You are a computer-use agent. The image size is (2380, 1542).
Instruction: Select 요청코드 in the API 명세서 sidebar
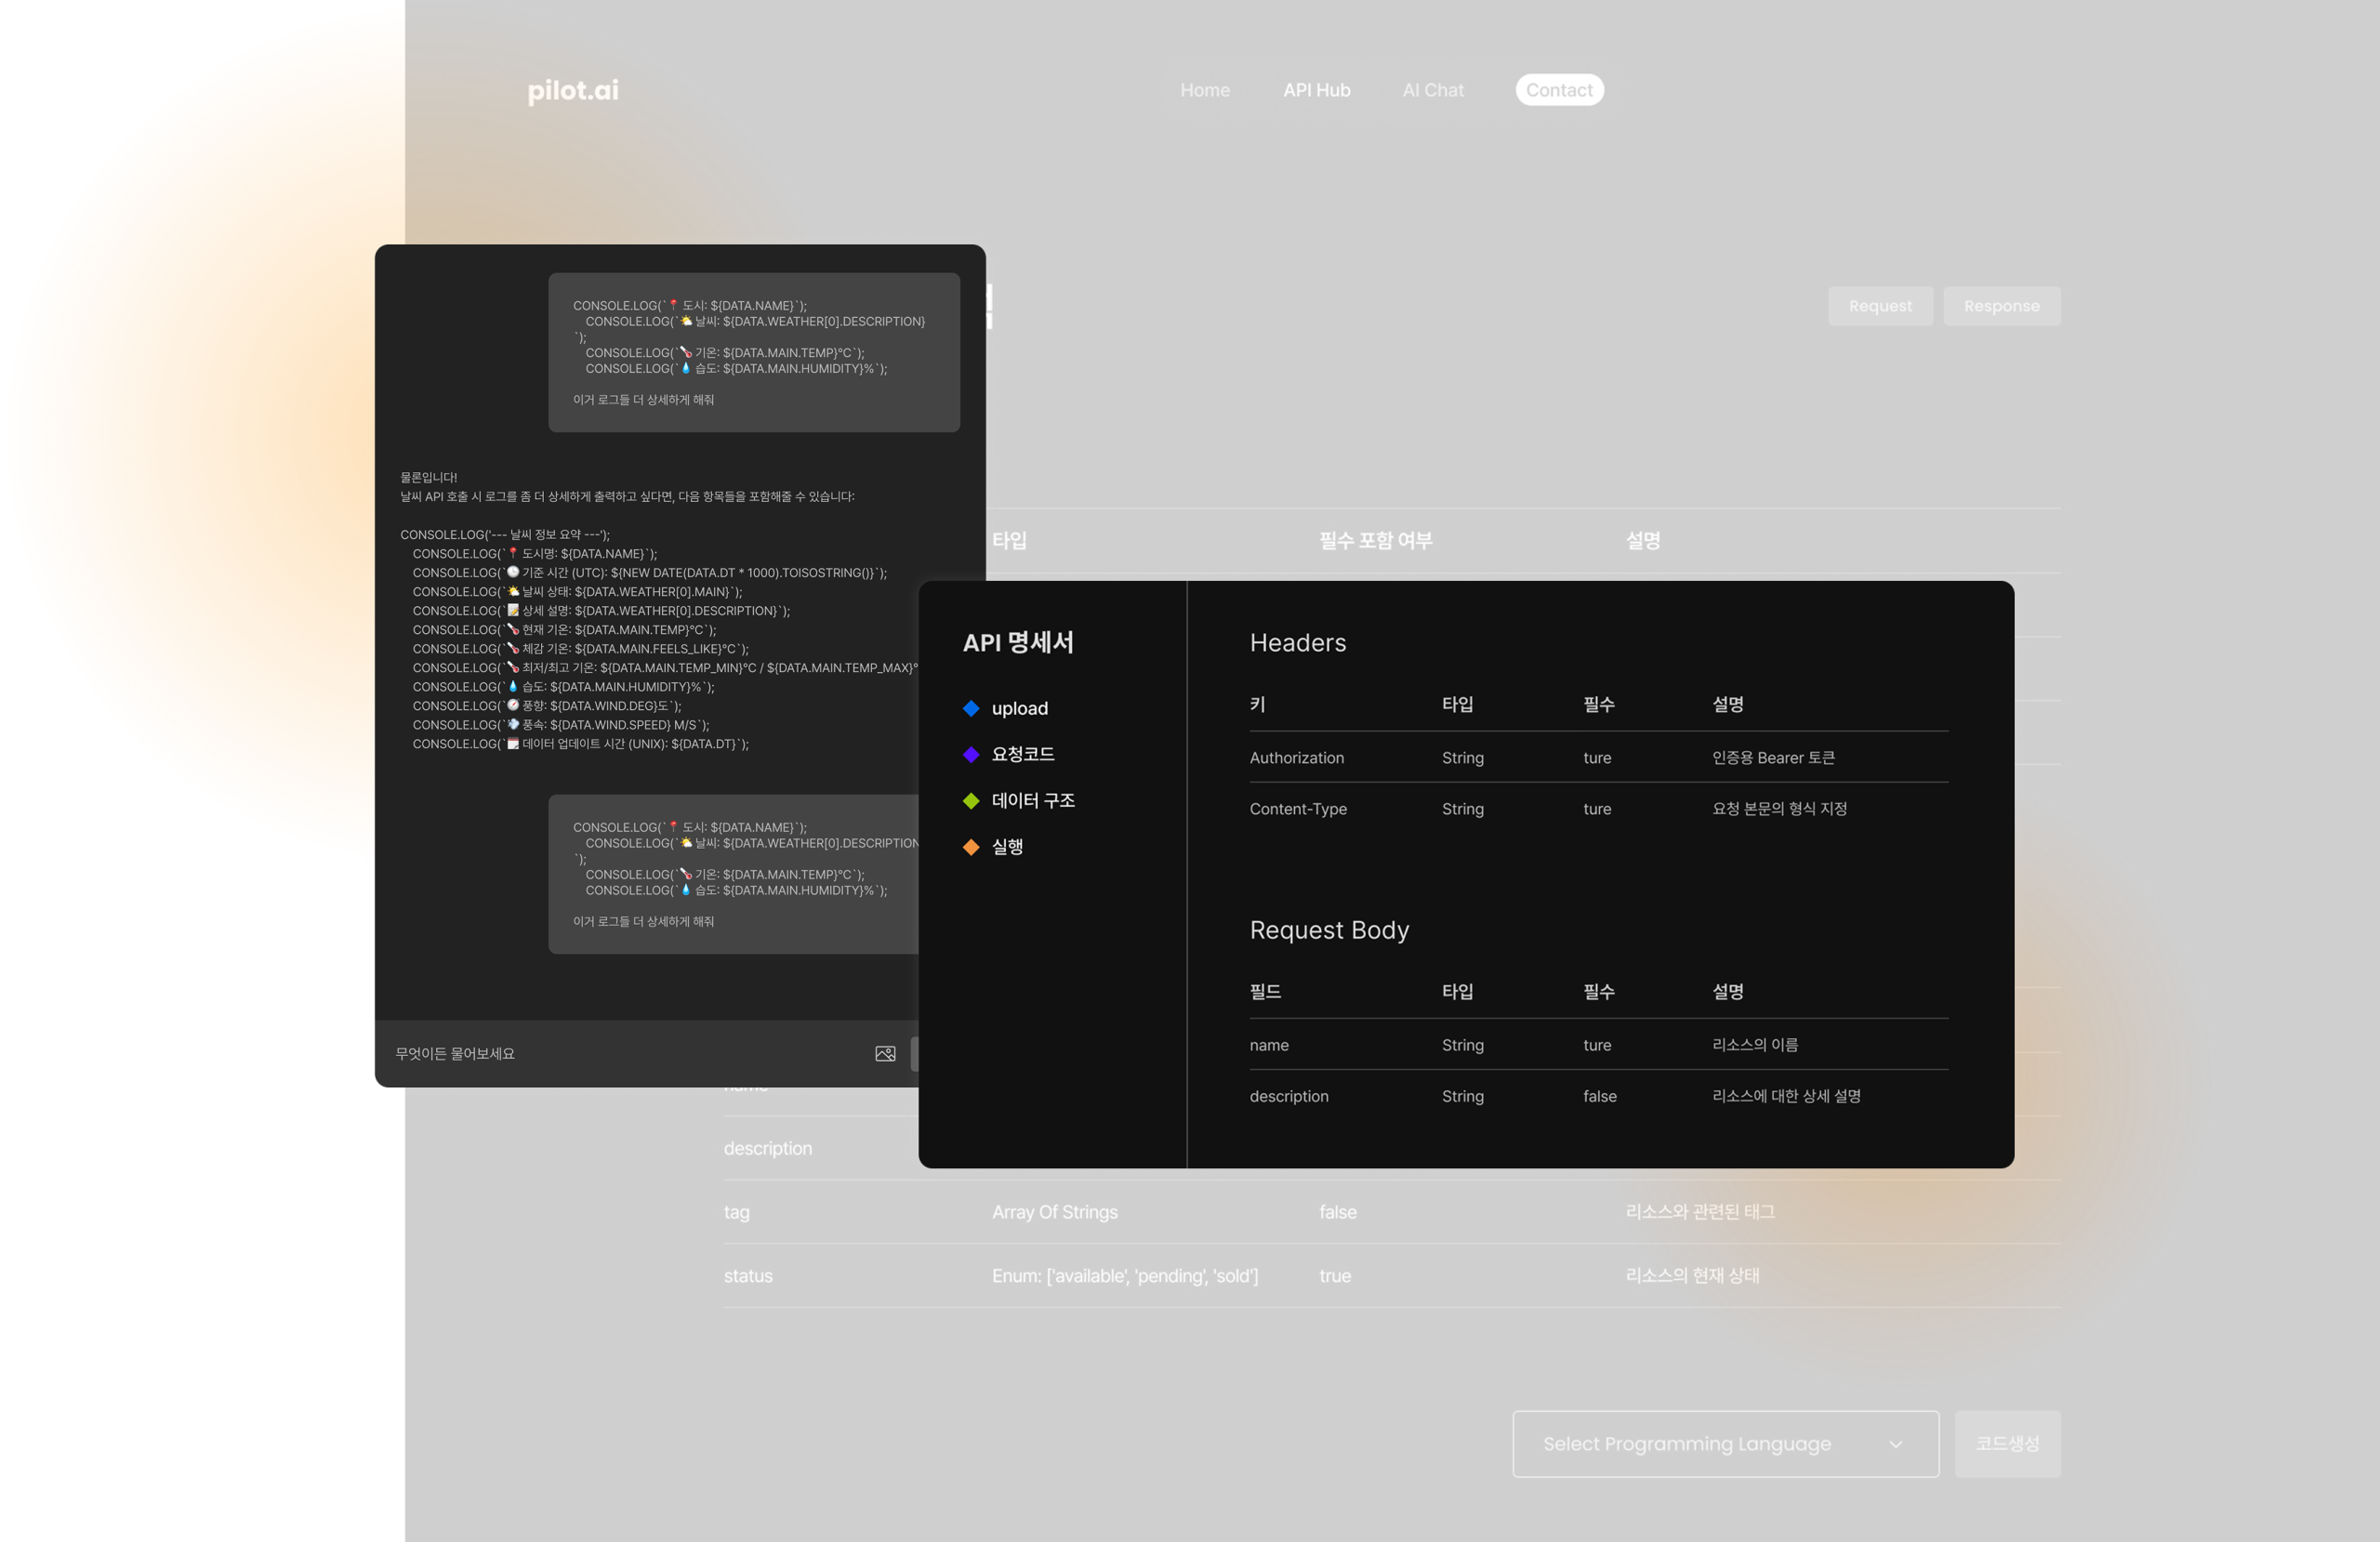click(1023, 755)
